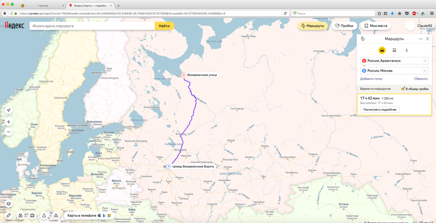Screen dimensions: 436x223
Task: Focus the Firefox Поиск search box
Action: pos(333,13)
